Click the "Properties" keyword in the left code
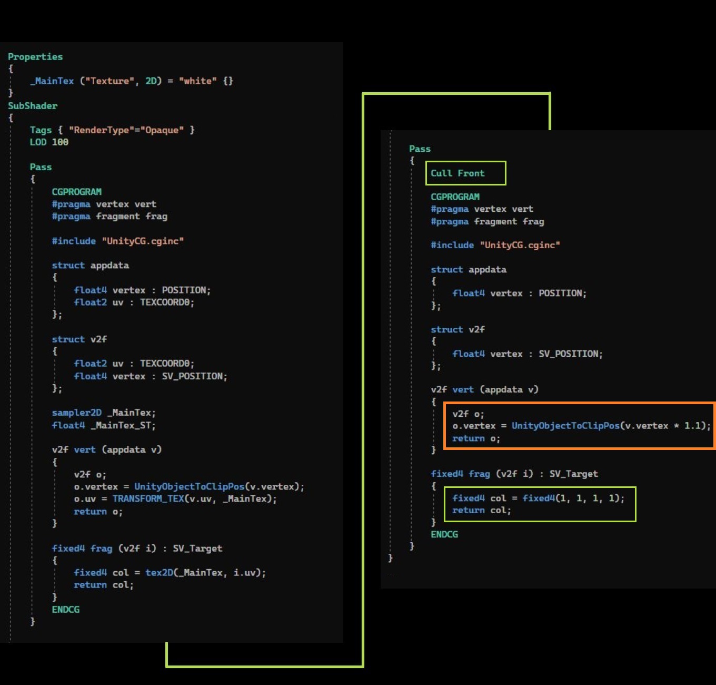The height and width of the screenshot is (685, 716). [x=35, y=56]
